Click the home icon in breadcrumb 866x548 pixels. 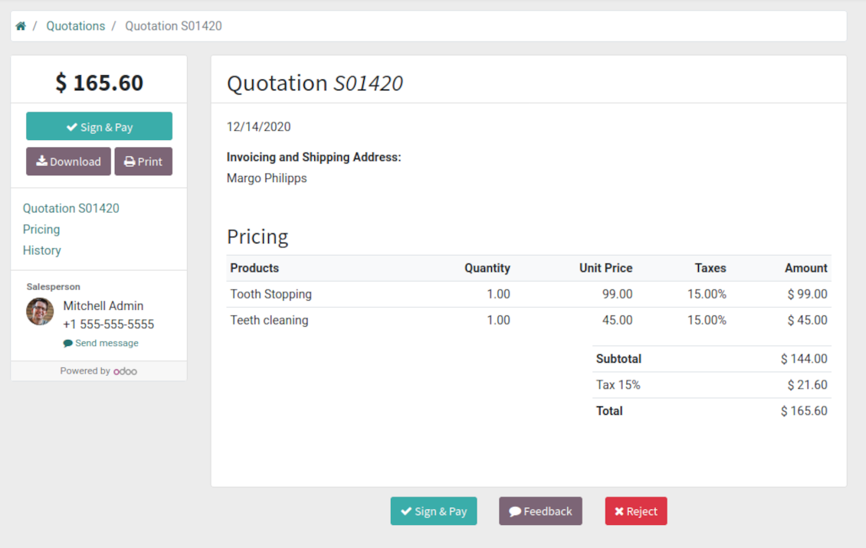[x=21, y=26]
